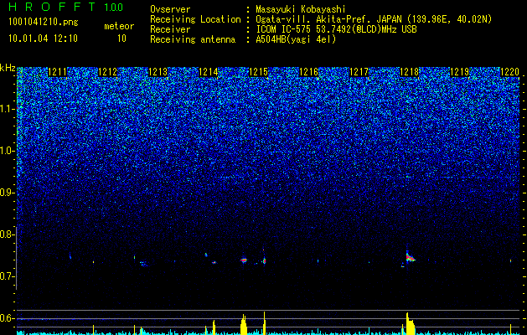Click the 0.8 kHz axis label
The height and width of the screenshot is (335, 527).
tap(8, 234)
